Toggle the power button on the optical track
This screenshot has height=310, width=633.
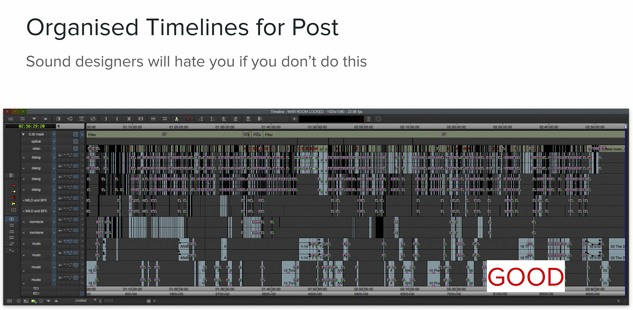(x=75, y=141)
